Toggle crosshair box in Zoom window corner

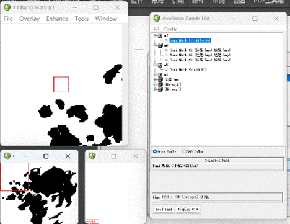[97, 222]
